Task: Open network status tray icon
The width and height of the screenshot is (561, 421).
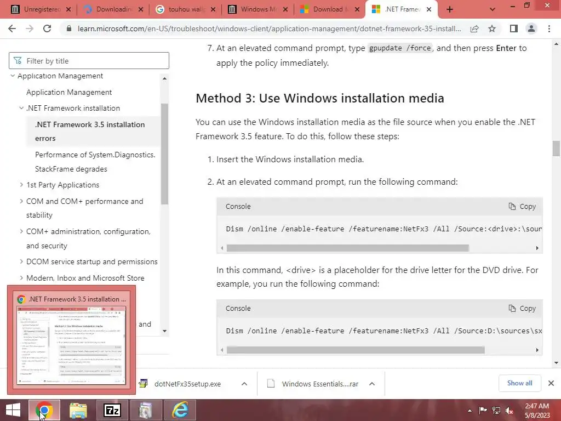Action: pos(496,411)
